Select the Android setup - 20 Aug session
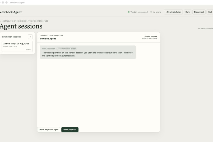 [x=17, y=47]
